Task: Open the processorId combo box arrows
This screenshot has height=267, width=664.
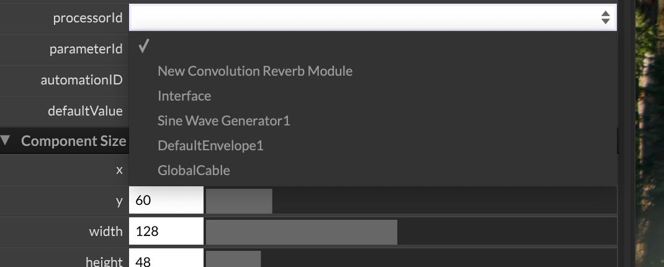Action: pyautogui.click(x=605, y=17)
